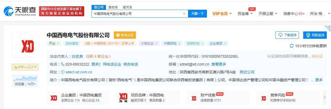Expand the 小微企业 tag dropdown
This screenshot has width=331, height=109.
pyautogui.click(x=149, y=43)
